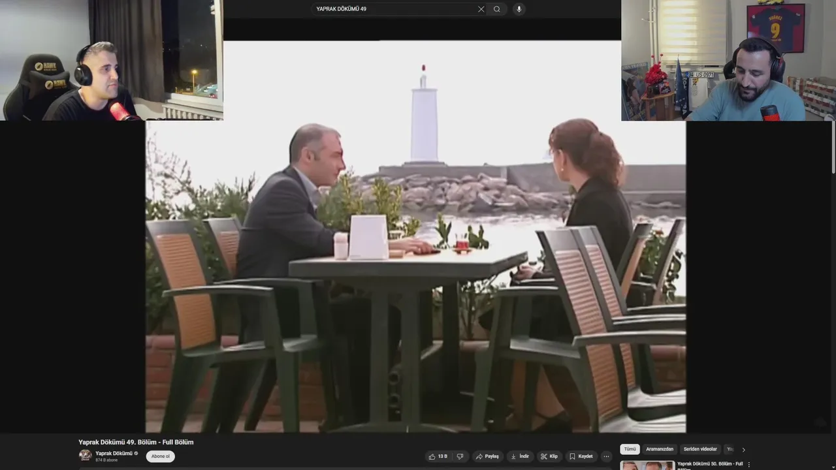Click the video title Yaprak Dökümü 49. Bölüm
836x470 pixels.
136,442
